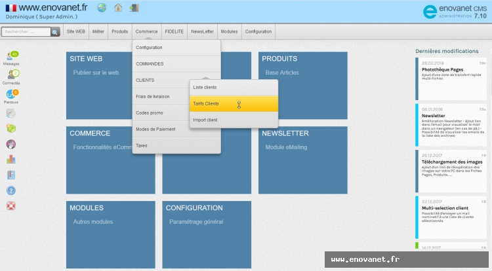Click the globe website icon in header
492x271 pixels.
tap(102, 8)
